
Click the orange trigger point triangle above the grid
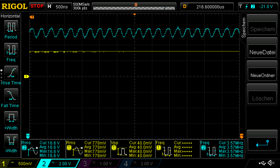point(134,14)
